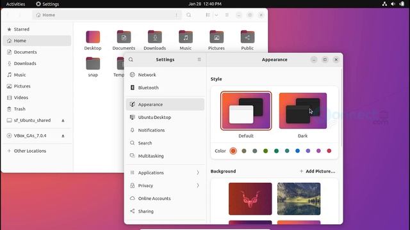Select the bark accent color

(244, 151)
